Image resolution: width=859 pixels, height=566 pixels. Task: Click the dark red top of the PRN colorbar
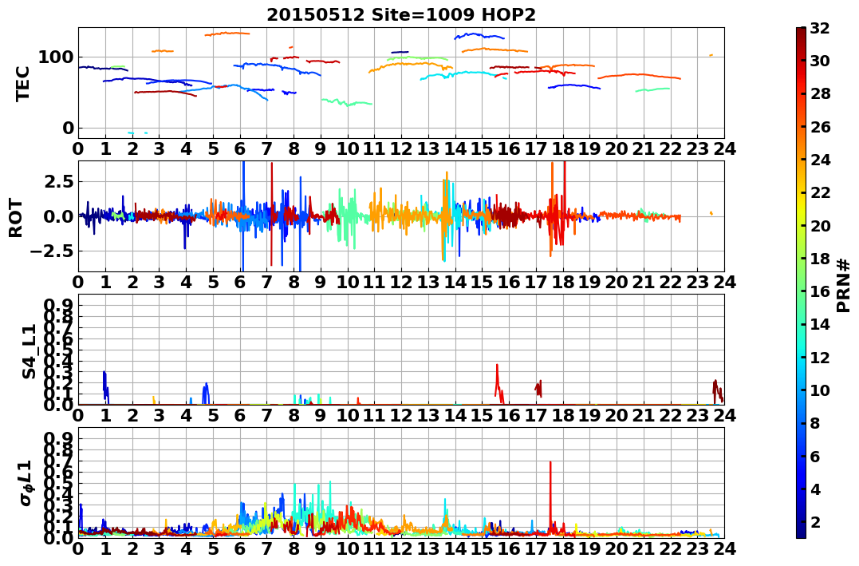pos(801,31)
